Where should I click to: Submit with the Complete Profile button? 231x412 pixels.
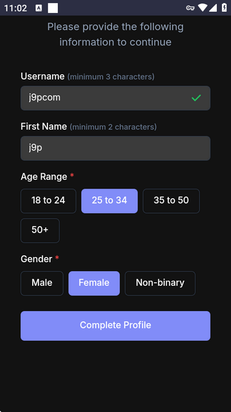tap(116, 326)
